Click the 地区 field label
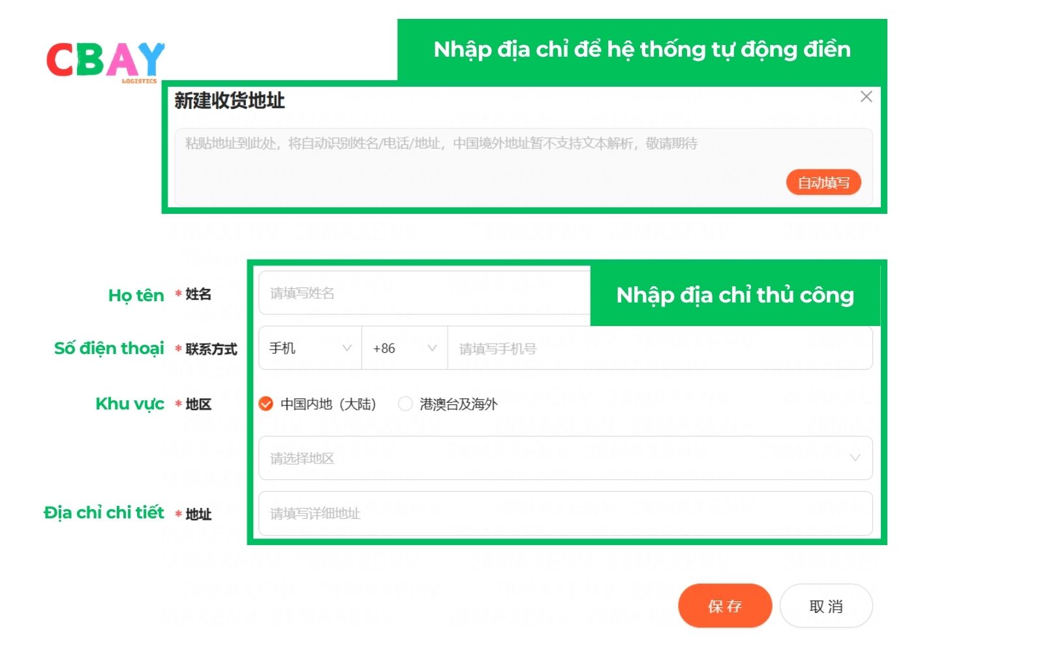The image size is (1044, 652). click(x=198, y=404)
